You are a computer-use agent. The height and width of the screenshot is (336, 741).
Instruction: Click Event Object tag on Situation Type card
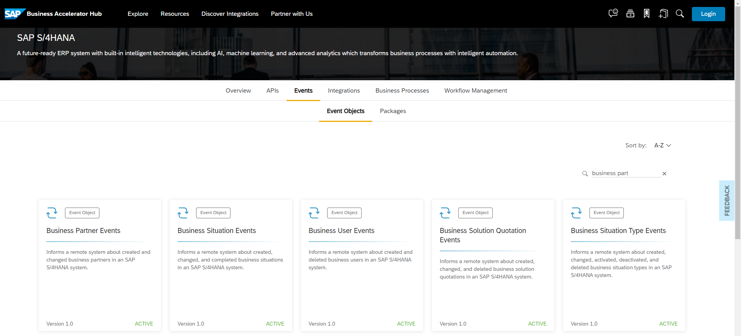pyautogui.click(x=607, y=213)
